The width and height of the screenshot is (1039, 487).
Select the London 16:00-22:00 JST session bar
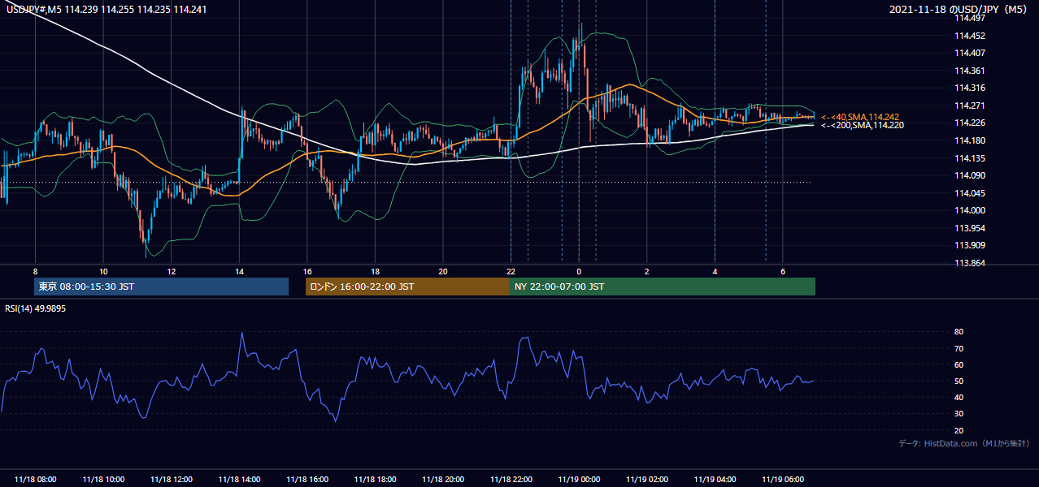point(407,287)
